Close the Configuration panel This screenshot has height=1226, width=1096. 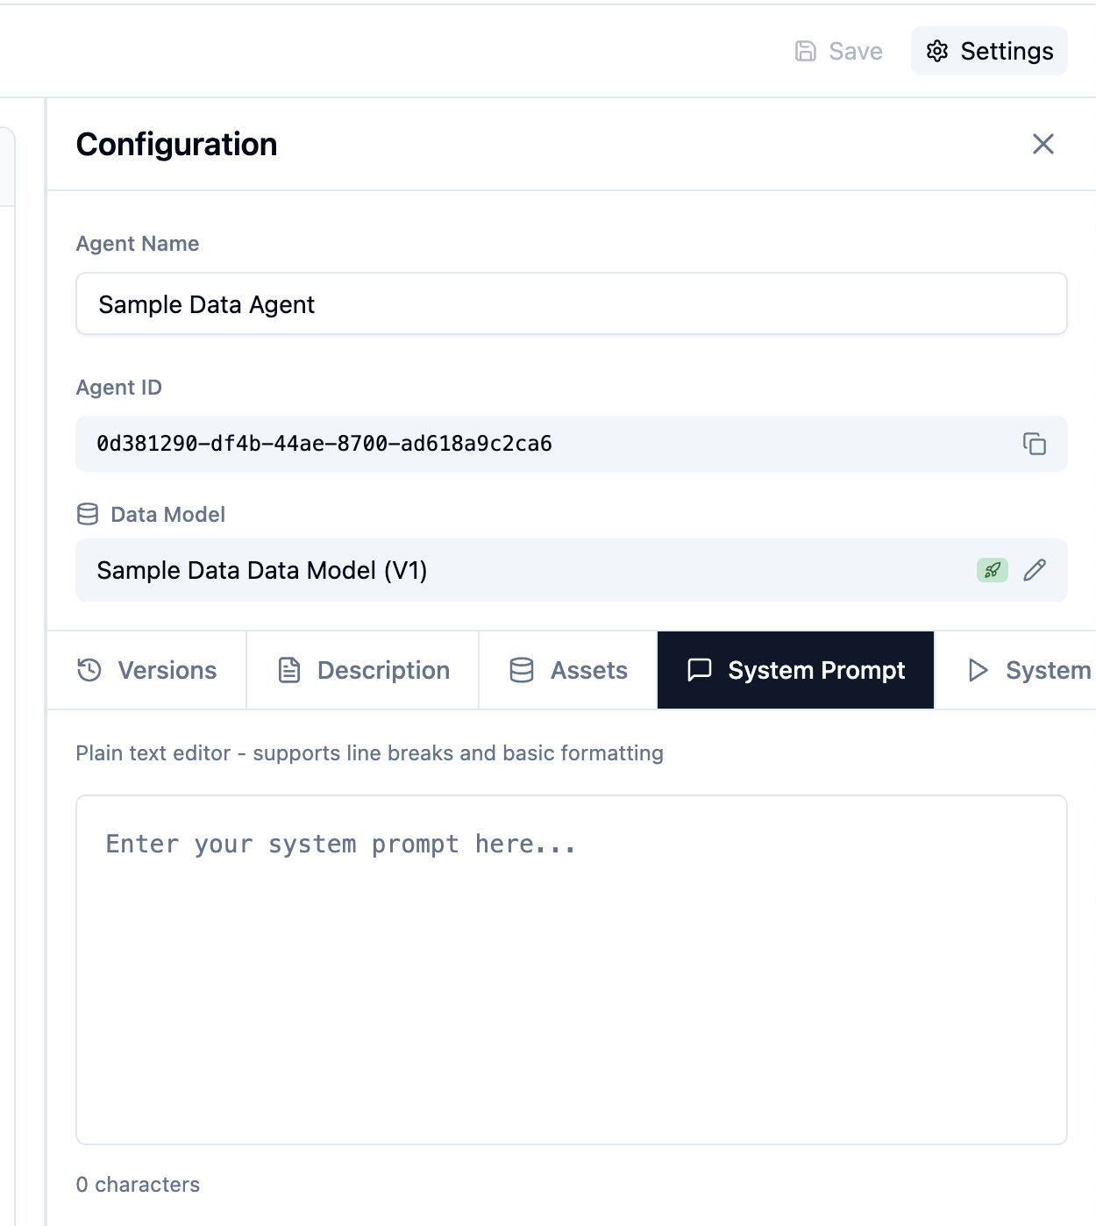click(1043, 145)
